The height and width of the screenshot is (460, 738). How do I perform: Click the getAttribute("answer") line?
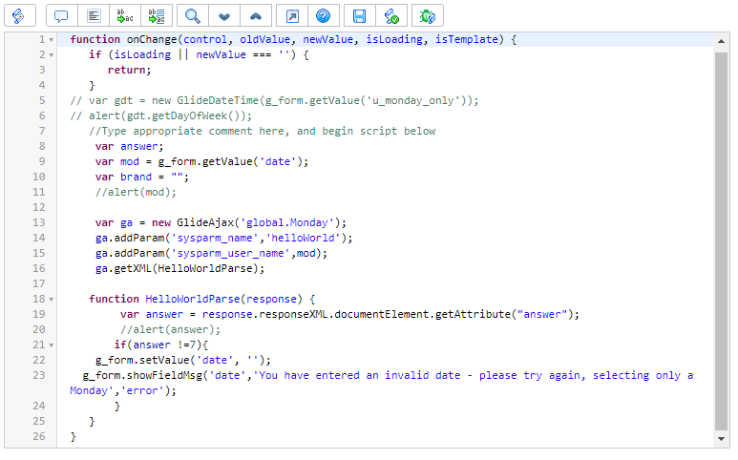click(349, 315)
